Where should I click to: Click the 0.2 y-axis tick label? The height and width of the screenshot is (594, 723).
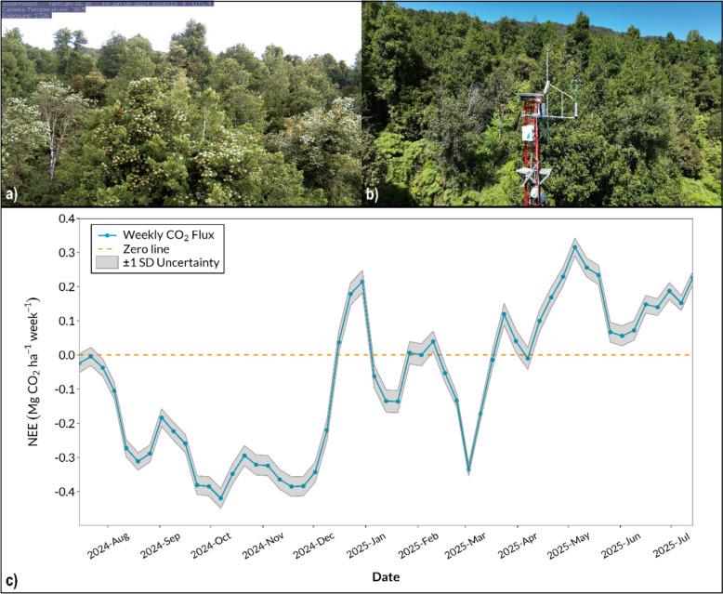[66, 287]
